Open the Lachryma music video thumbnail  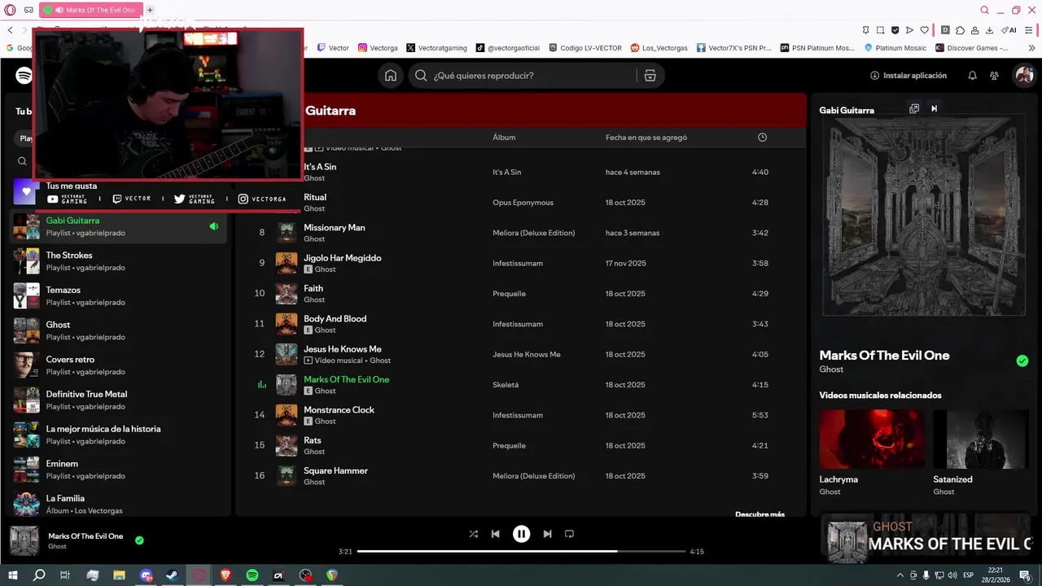tap(872, 439)
